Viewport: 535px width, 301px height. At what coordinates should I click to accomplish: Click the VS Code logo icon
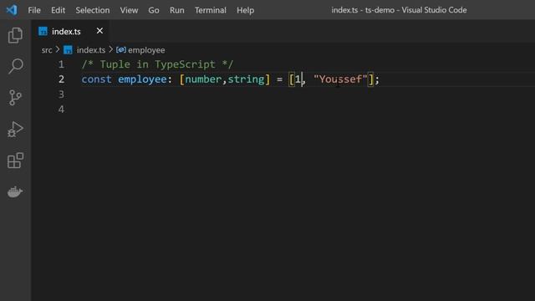pyautogui.click(x=12, y=10)
